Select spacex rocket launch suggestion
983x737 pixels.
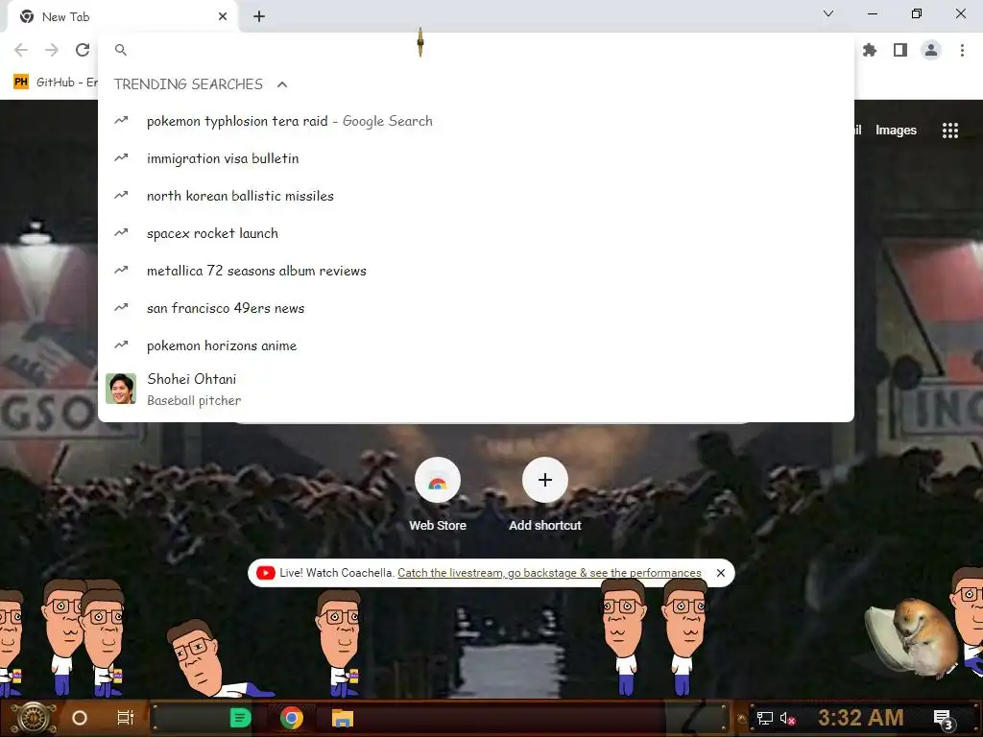[x=476, y=233]
